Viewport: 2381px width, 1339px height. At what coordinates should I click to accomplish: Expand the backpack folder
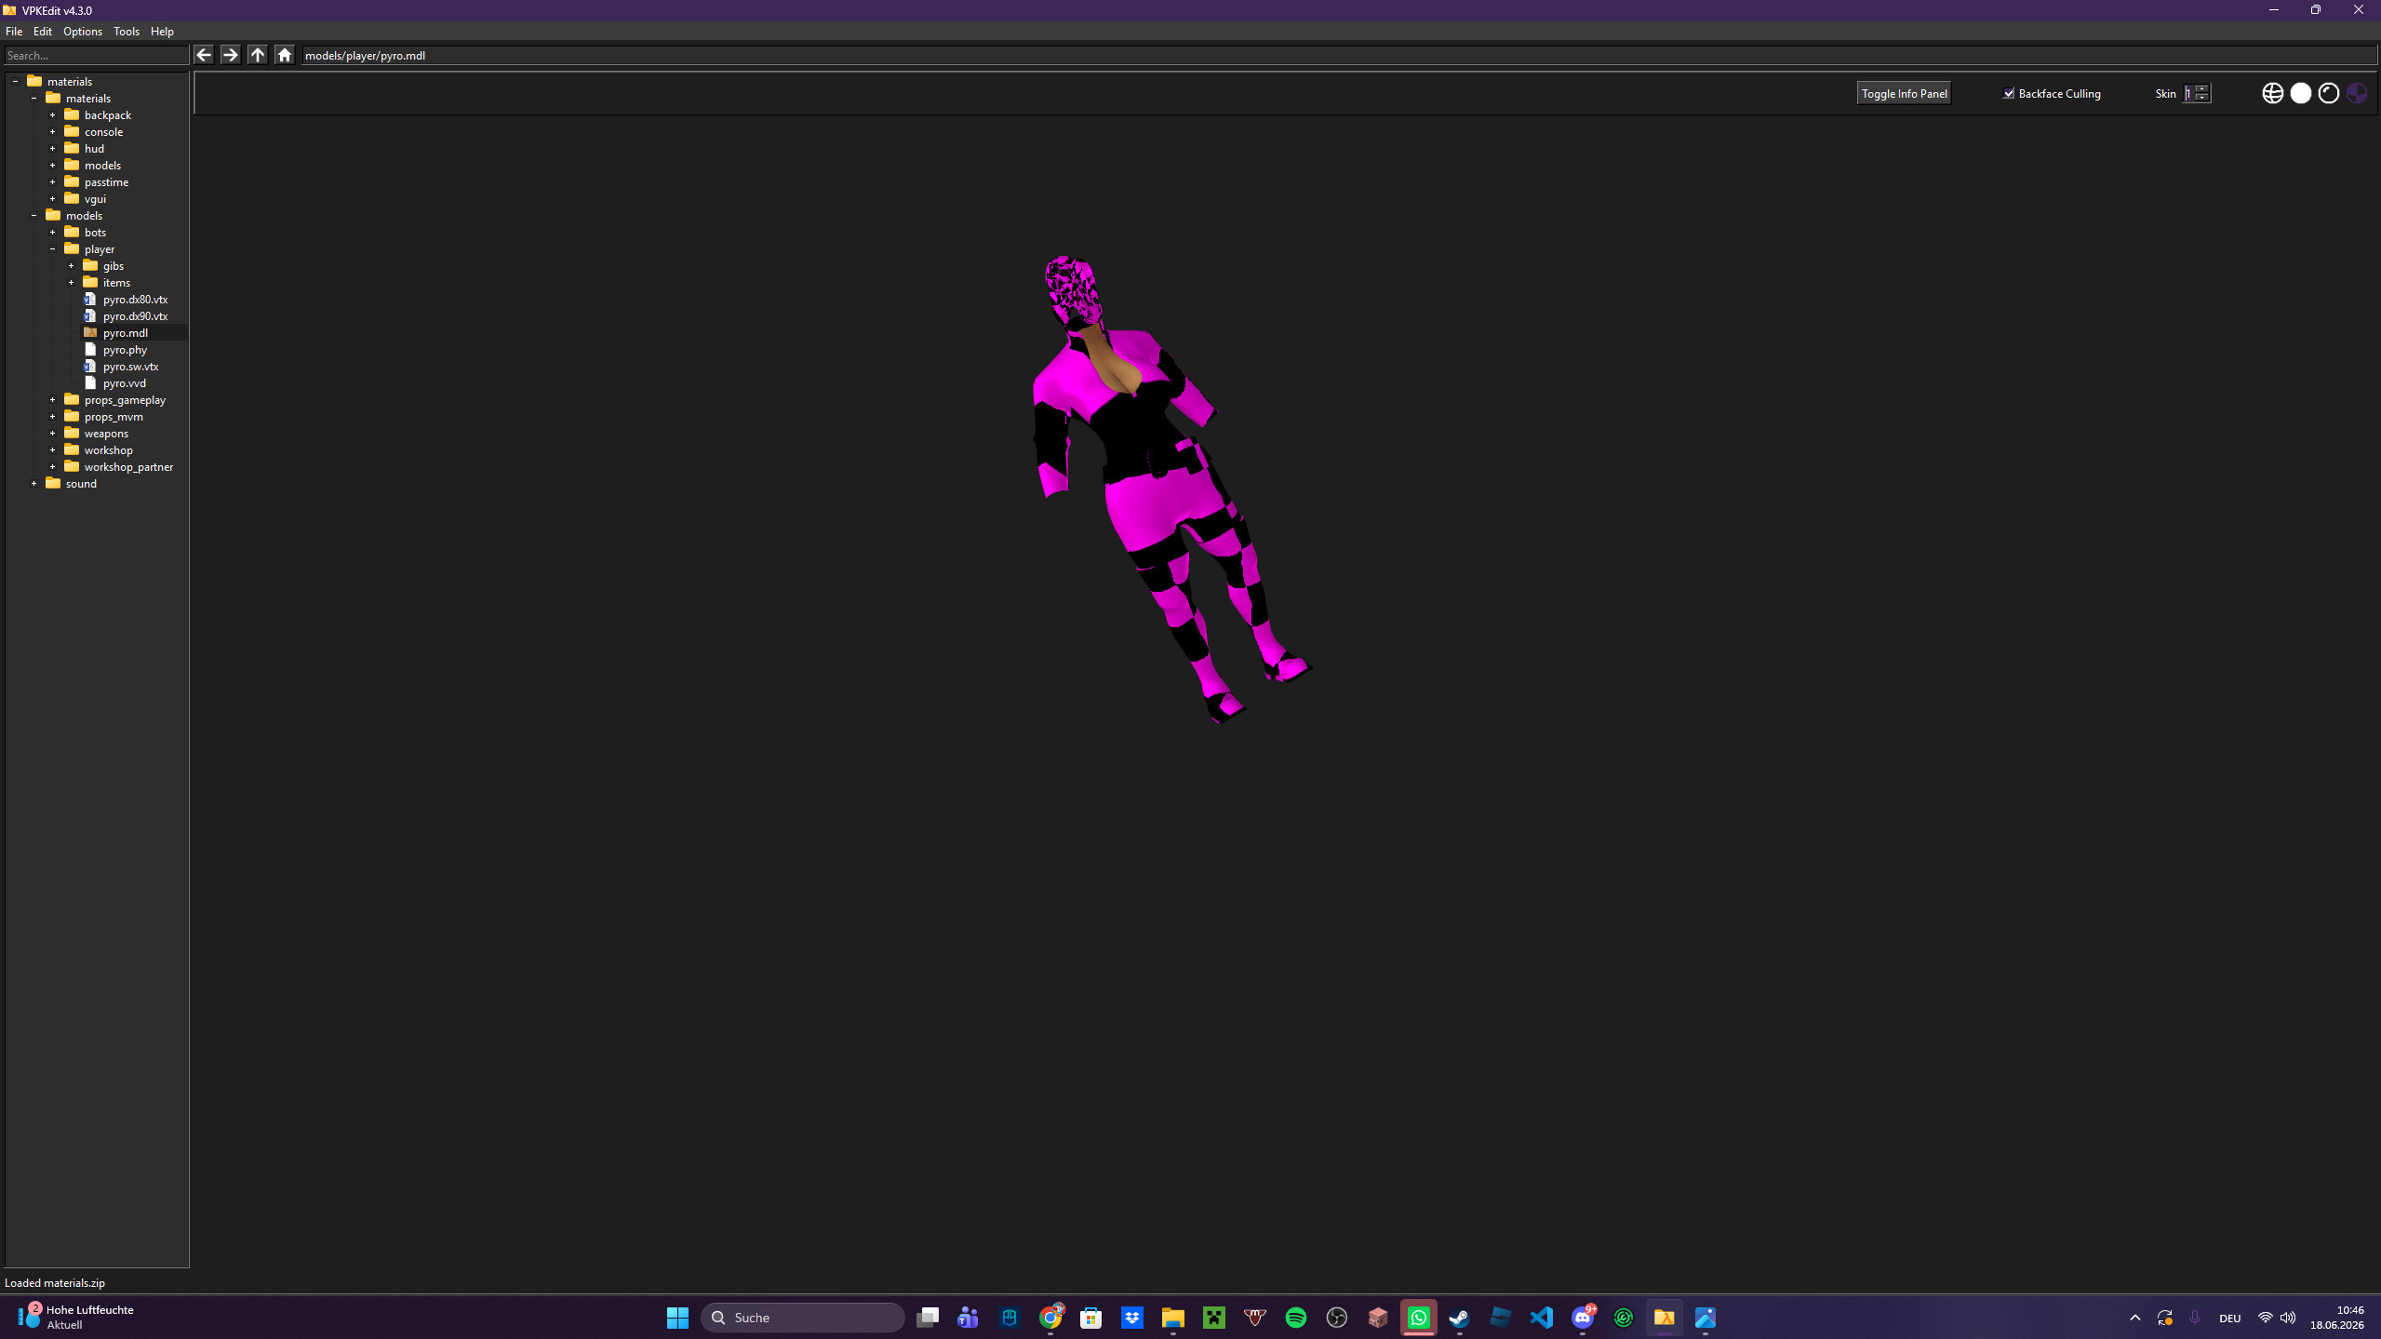click(53, 115)
